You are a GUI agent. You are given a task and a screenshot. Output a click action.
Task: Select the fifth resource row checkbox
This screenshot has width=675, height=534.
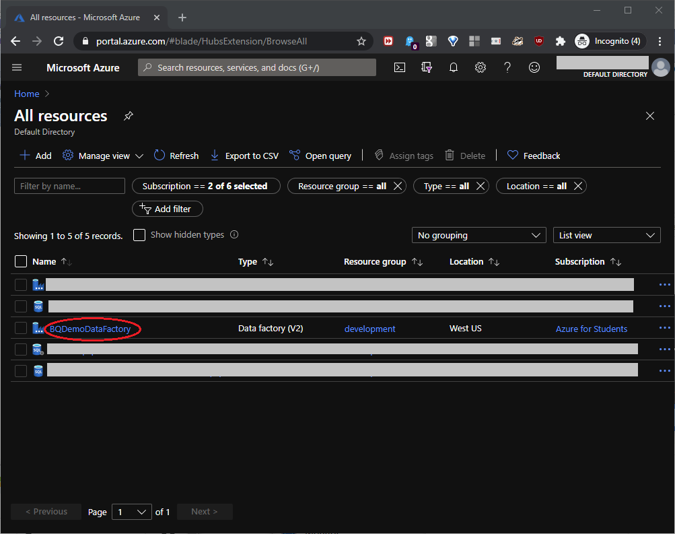tap(21, 371)
